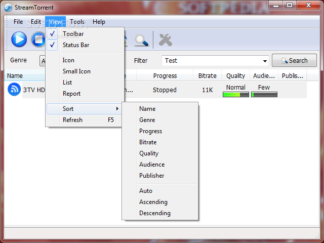Click the 11K bitrate value
Viewport: 324px width, 243px height.
[207, 90]
